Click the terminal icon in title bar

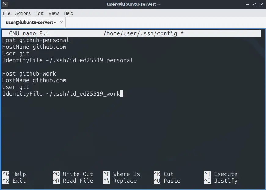5,4
